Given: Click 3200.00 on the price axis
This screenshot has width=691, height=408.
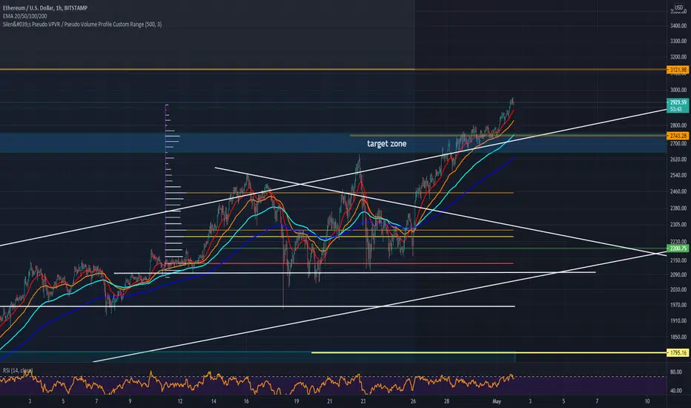Looking at the screenshot, I should pos(678,57).
